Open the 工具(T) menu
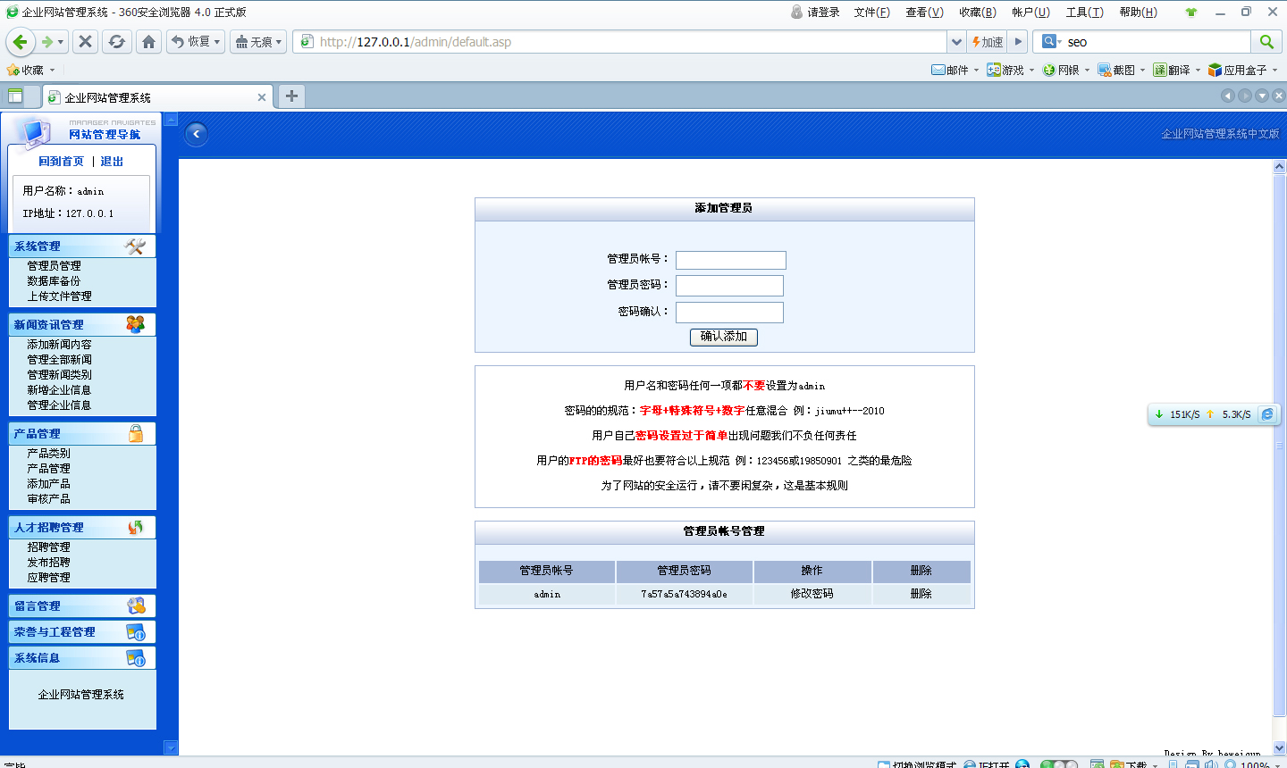Screen dimensions: 1287x768 1083,13
